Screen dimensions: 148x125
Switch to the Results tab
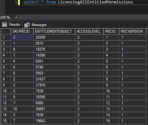click(11, 24)
